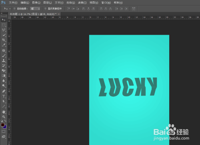200x145 pixels.
Task: Select the Brush tool
Action: [x=4, y=56]
